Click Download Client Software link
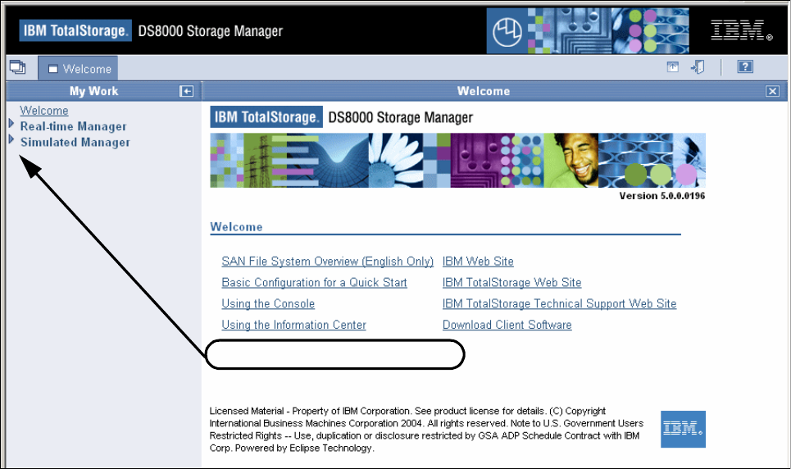The height and width of the screenshot is (469, 791). 507,326
